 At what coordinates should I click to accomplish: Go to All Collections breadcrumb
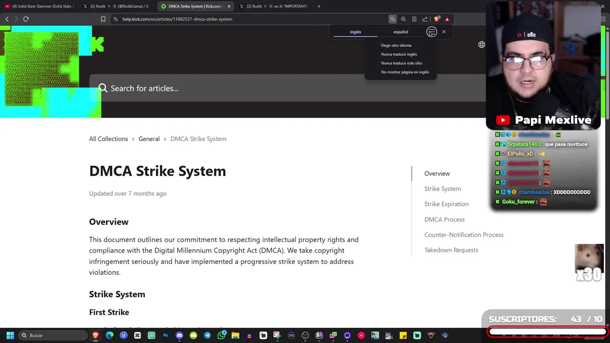(109, 139)
